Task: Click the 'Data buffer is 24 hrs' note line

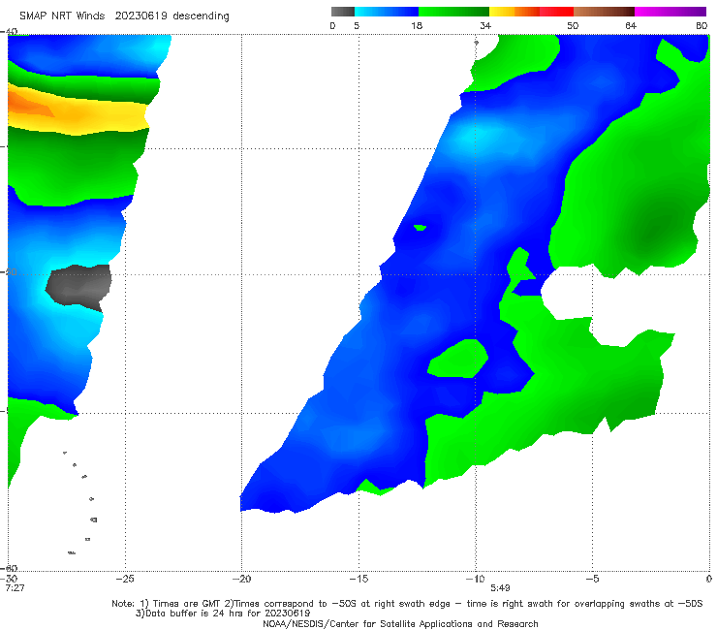Action: click(223, 614)
